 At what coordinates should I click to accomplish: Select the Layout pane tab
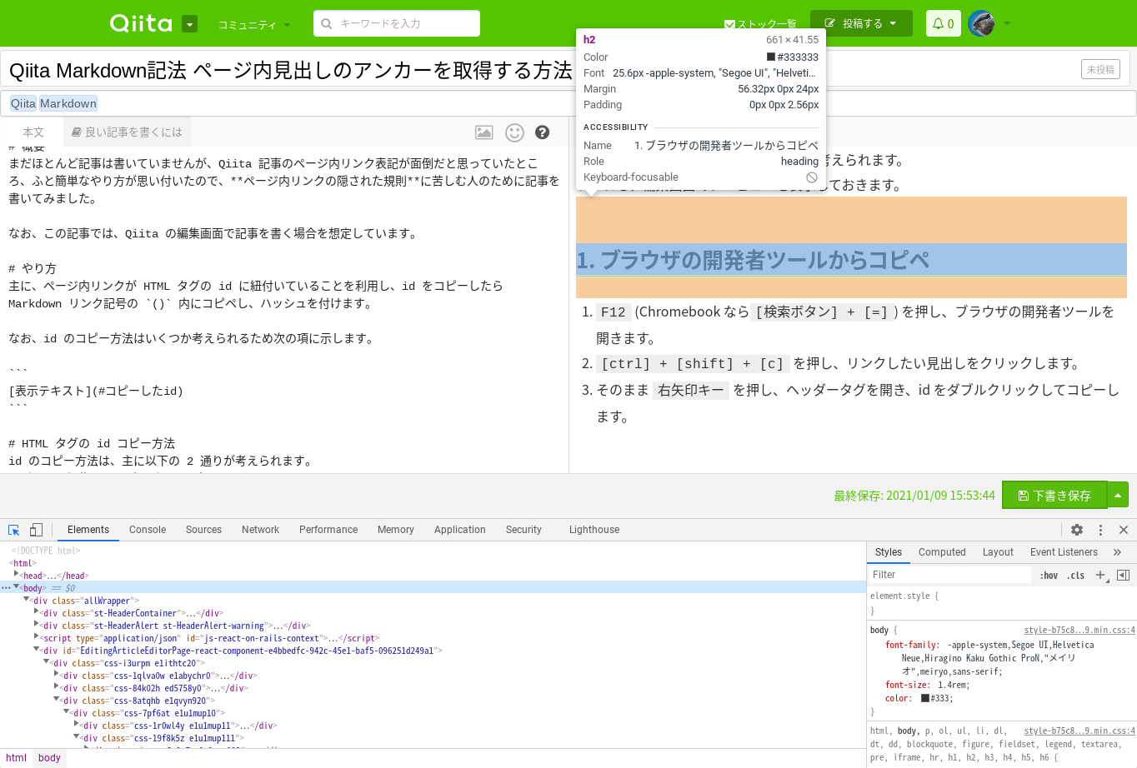[998, 552]
